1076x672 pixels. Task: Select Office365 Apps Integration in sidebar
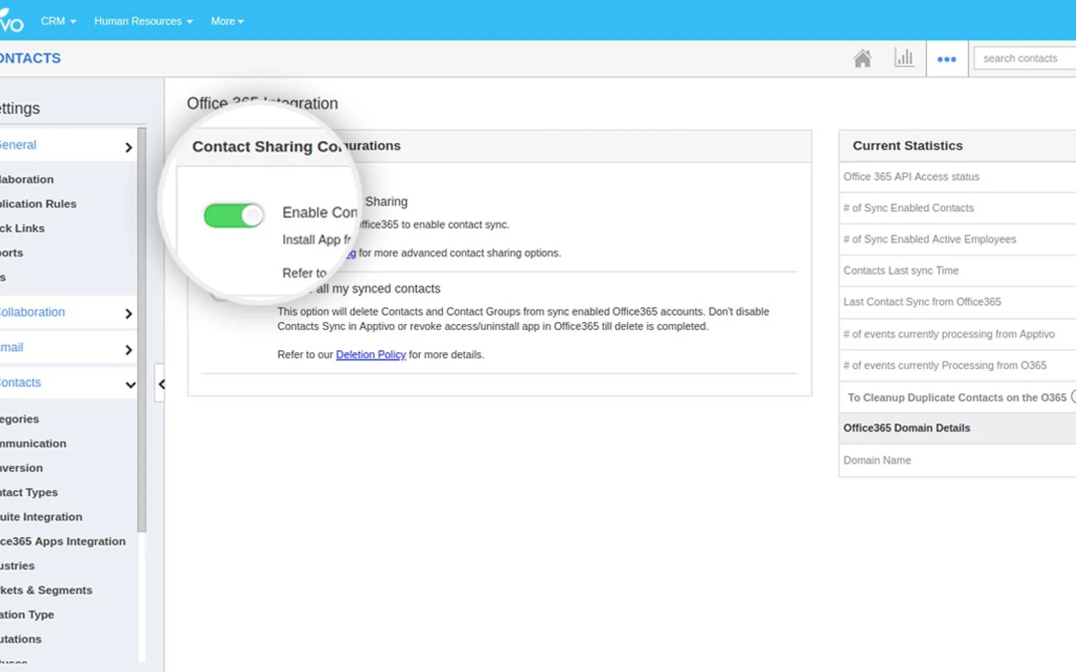(63, 541)
